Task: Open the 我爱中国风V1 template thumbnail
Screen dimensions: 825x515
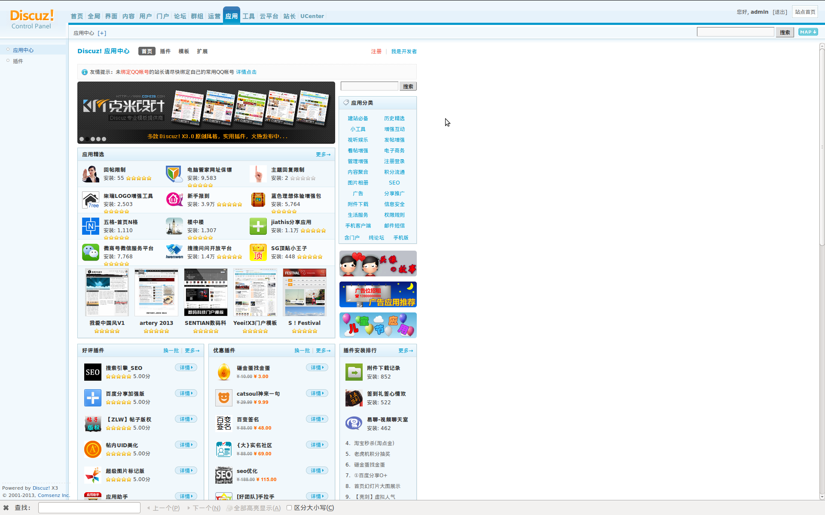Action: click(x=107, y=293)
